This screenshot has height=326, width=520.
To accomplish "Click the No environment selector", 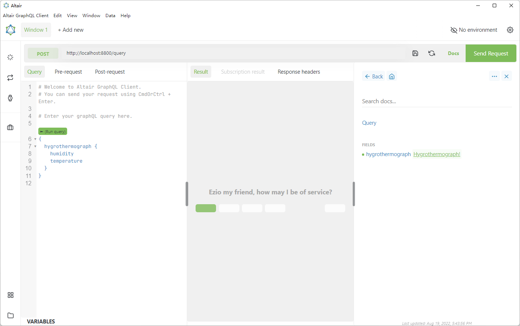I will point(474,30).
